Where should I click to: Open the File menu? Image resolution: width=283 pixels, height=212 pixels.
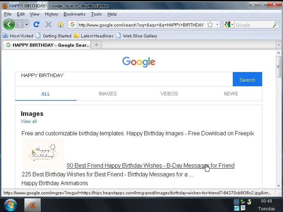tap(7, 14)
